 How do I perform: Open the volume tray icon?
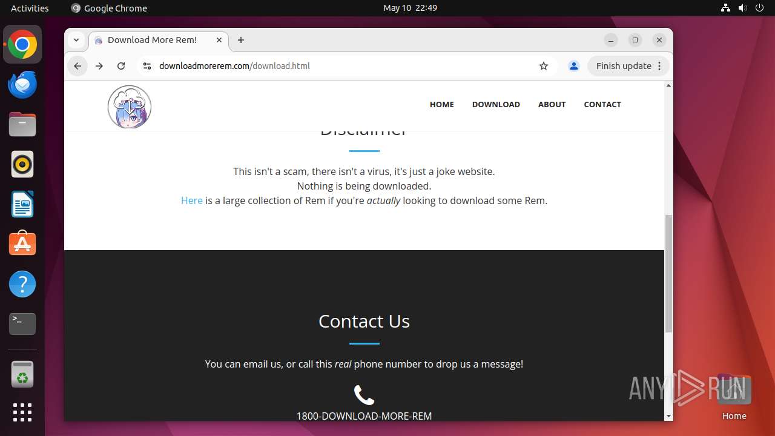(743, 8)
